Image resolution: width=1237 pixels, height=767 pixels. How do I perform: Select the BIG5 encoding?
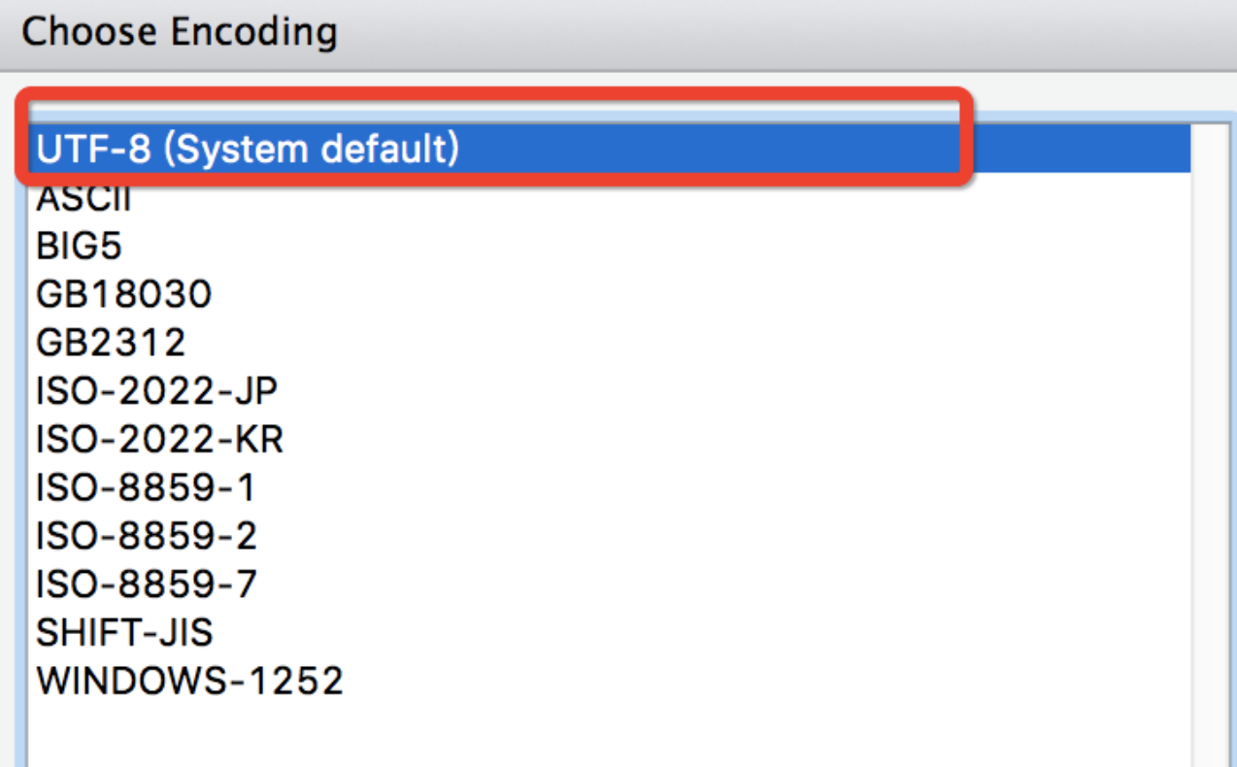coord(80,247)
